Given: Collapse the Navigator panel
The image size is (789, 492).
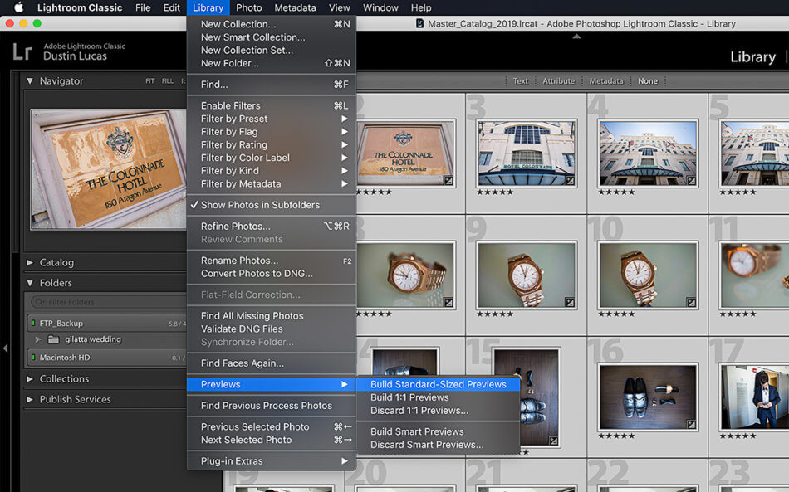Looking at the screenshot, I should 30,80.
